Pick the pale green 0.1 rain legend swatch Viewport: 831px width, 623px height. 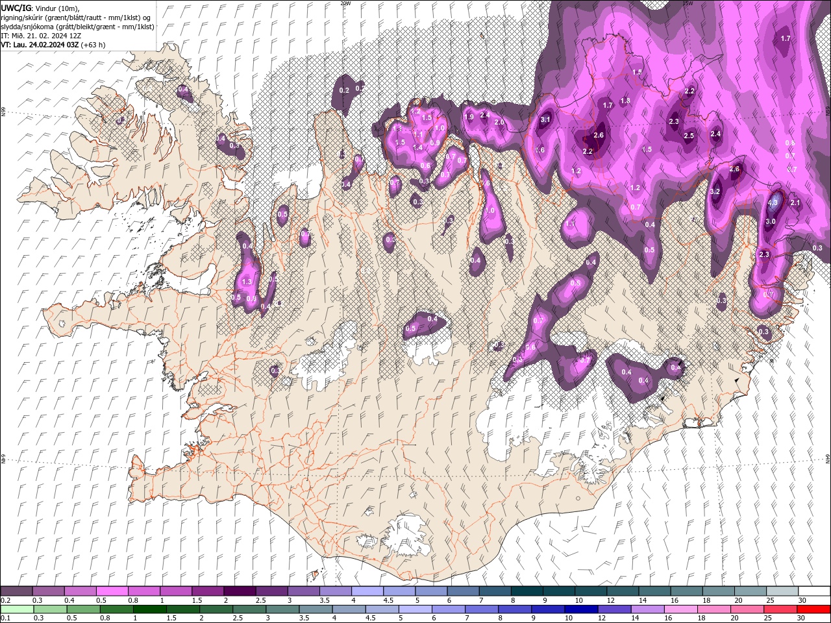(16, 609)
